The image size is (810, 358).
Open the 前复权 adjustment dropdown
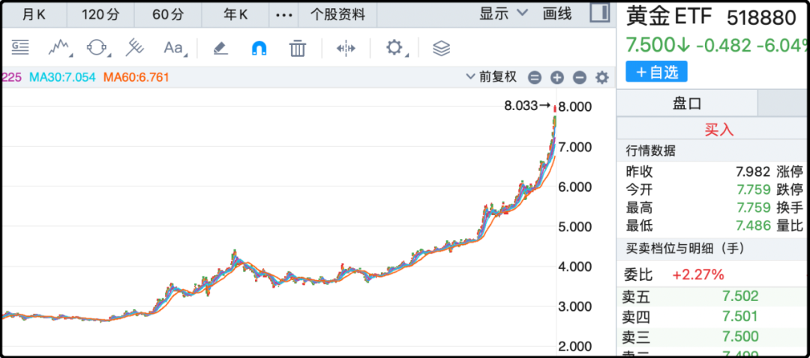click(x=491, y=76)
